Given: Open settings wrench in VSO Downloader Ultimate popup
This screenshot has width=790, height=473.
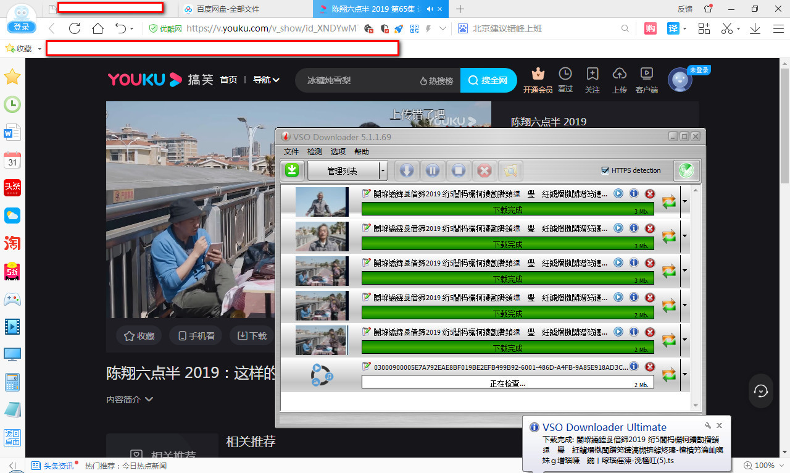Looking at the screenshot, I should point(709,425).
